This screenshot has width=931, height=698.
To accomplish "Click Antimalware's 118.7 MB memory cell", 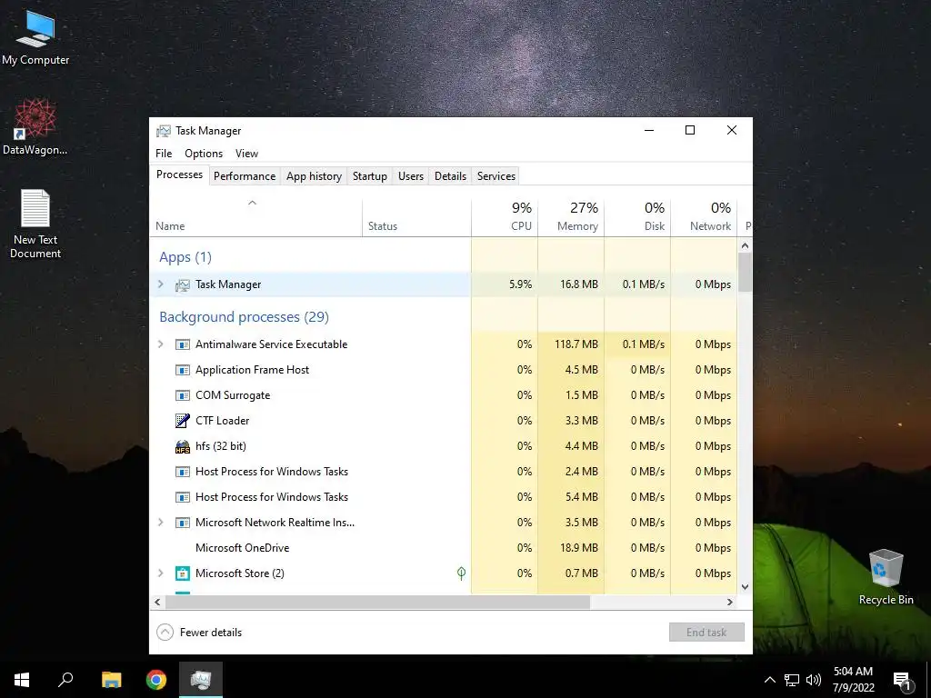I will coord(571,344).
